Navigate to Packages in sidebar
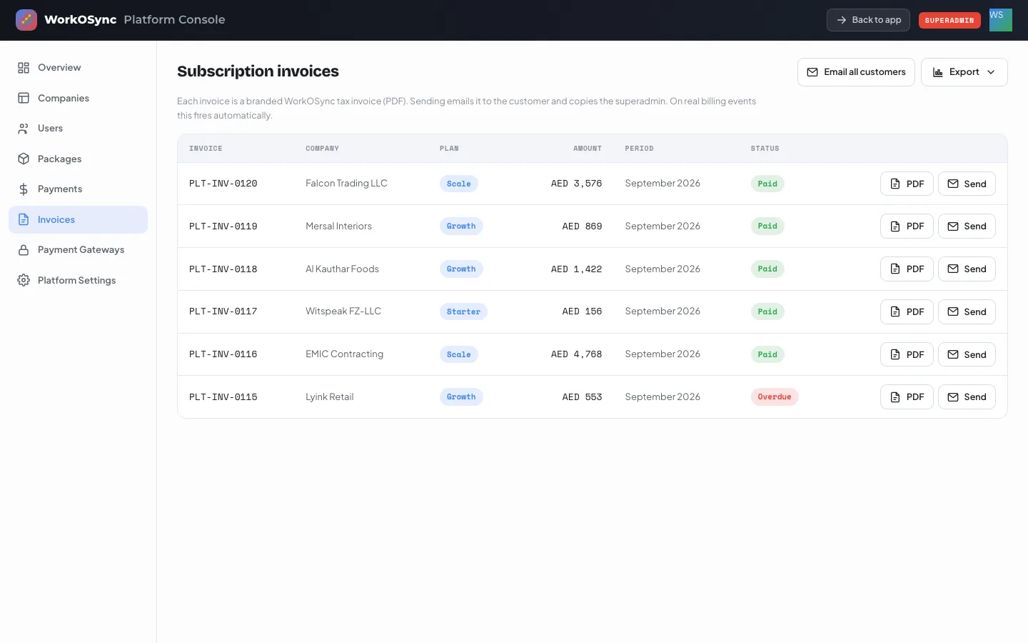Screen dimensions: 1028x643 79,159
